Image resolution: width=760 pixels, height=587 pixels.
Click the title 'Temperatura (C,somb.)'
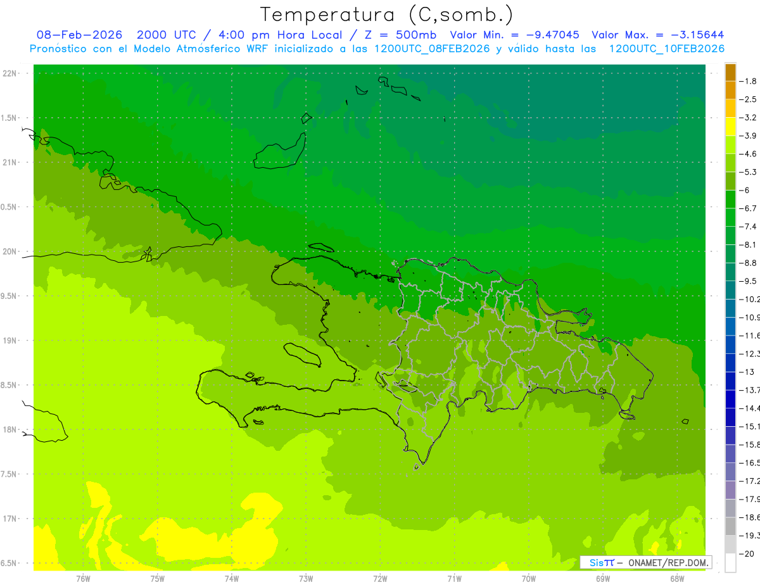tap(386, 14)
